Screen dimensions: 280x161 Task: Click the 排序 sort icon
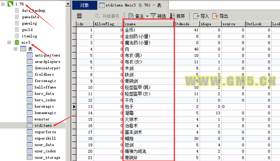tap(172, 16)
